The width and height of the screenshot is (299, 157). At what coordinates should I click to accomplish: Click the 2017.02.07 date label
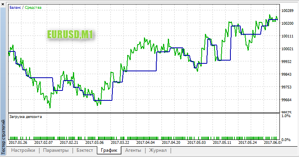(43, 143)
